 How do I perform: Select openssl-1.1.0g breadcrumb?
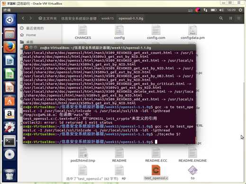coord(131,18)
